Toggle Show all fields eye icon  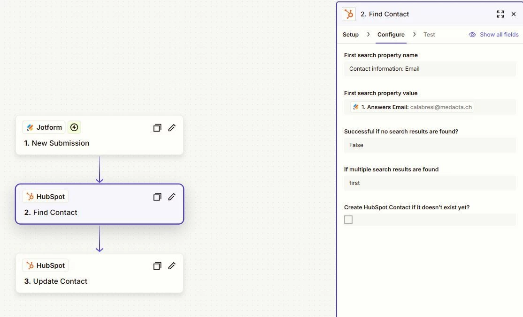point(472,35)
